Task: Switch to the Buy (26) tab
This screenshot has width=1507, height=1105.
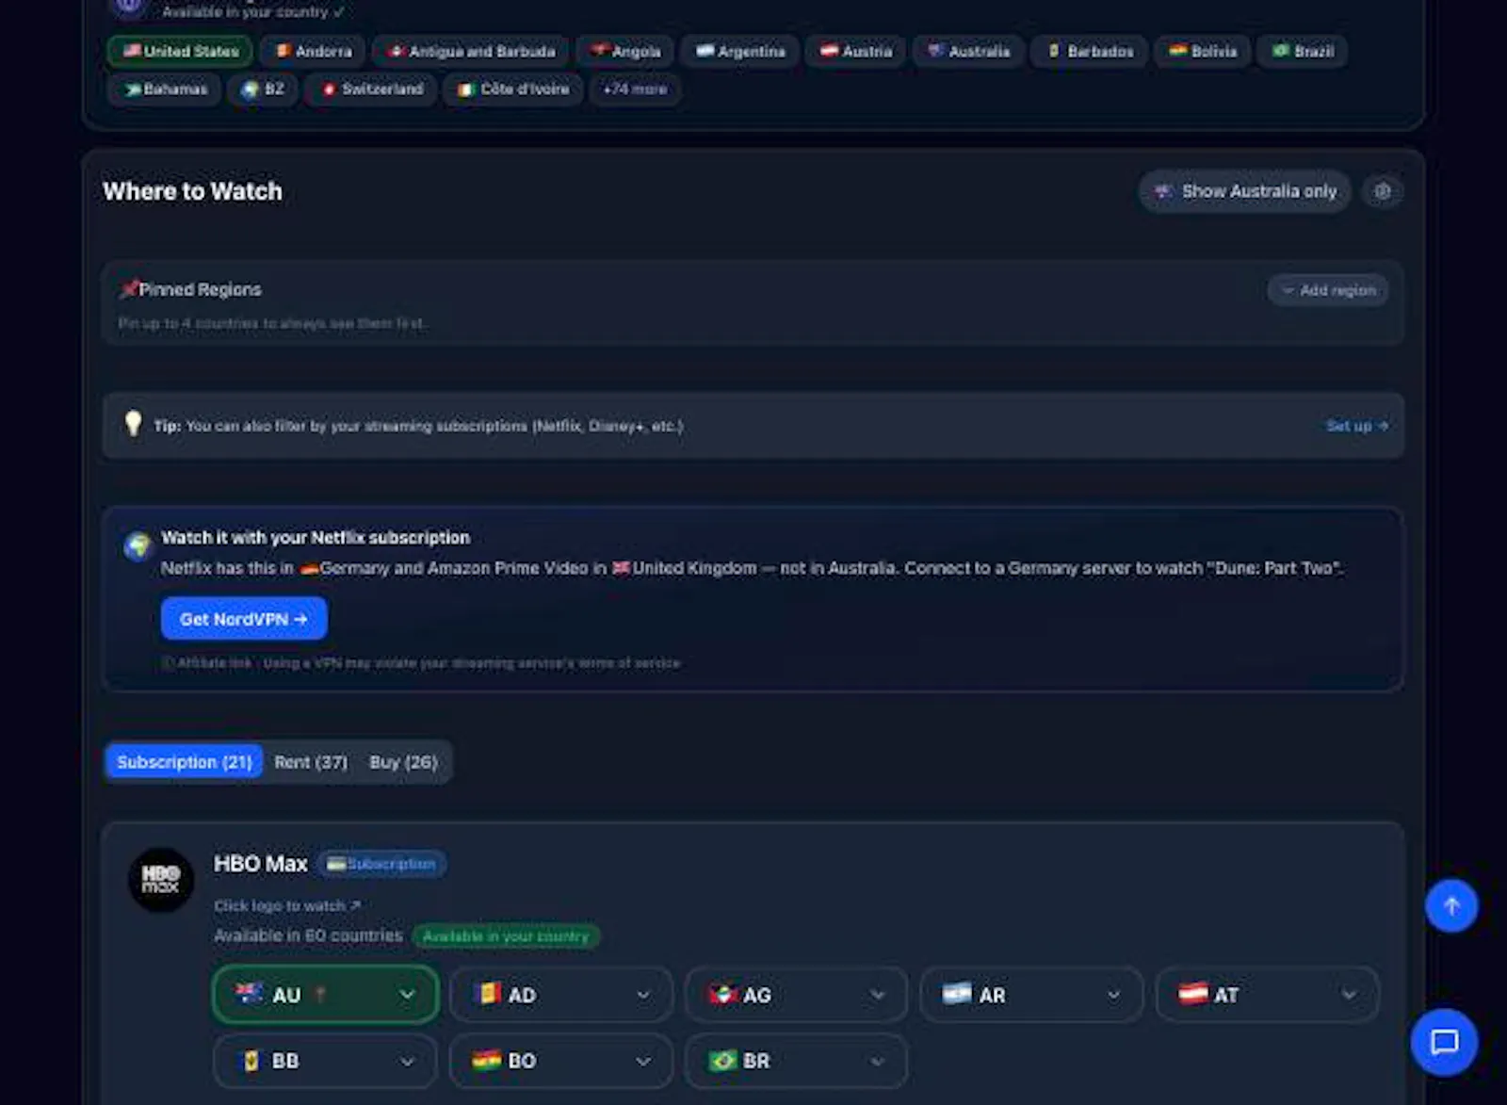Action: coord(403,762)
